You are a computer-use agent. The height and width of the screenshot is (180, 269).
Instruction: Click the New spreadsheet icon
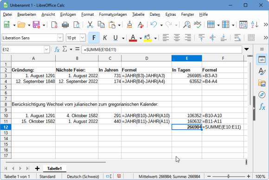[x=7, y=25]
